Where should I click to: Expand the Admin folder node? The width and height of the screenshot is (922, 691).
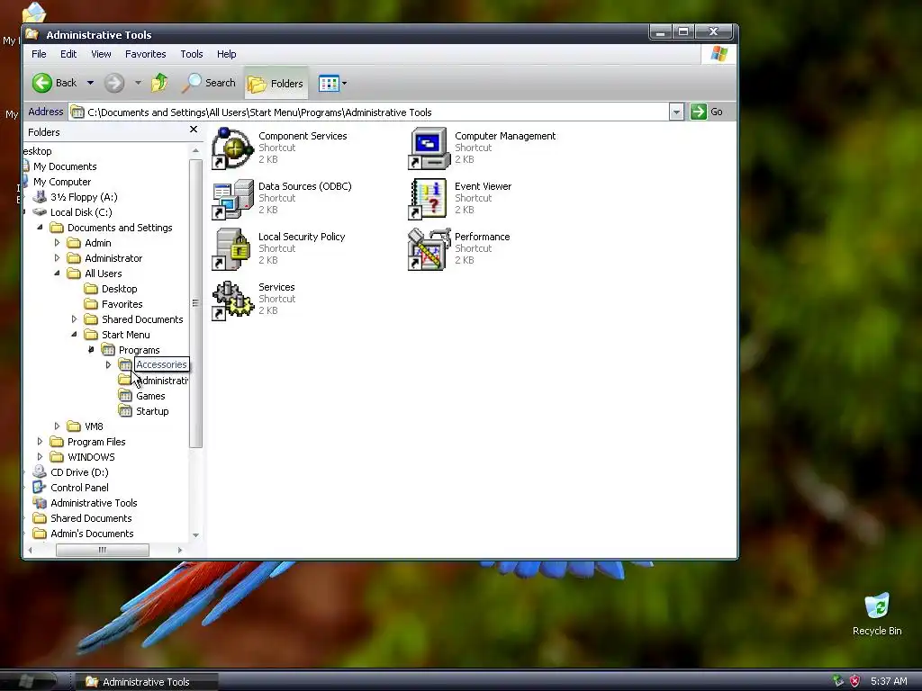[57, 243]
